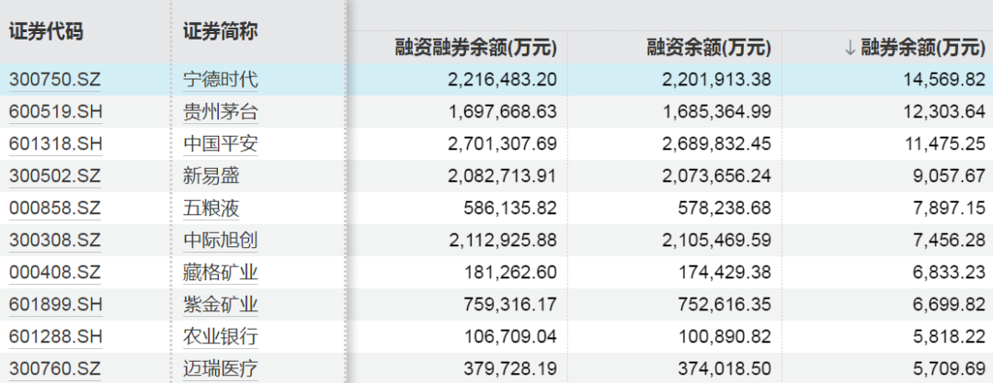Image resolution: width=993 pixels, height=383 pixels.
Task: Select cell value 2,216,483.20
Action: click(502, 80)
